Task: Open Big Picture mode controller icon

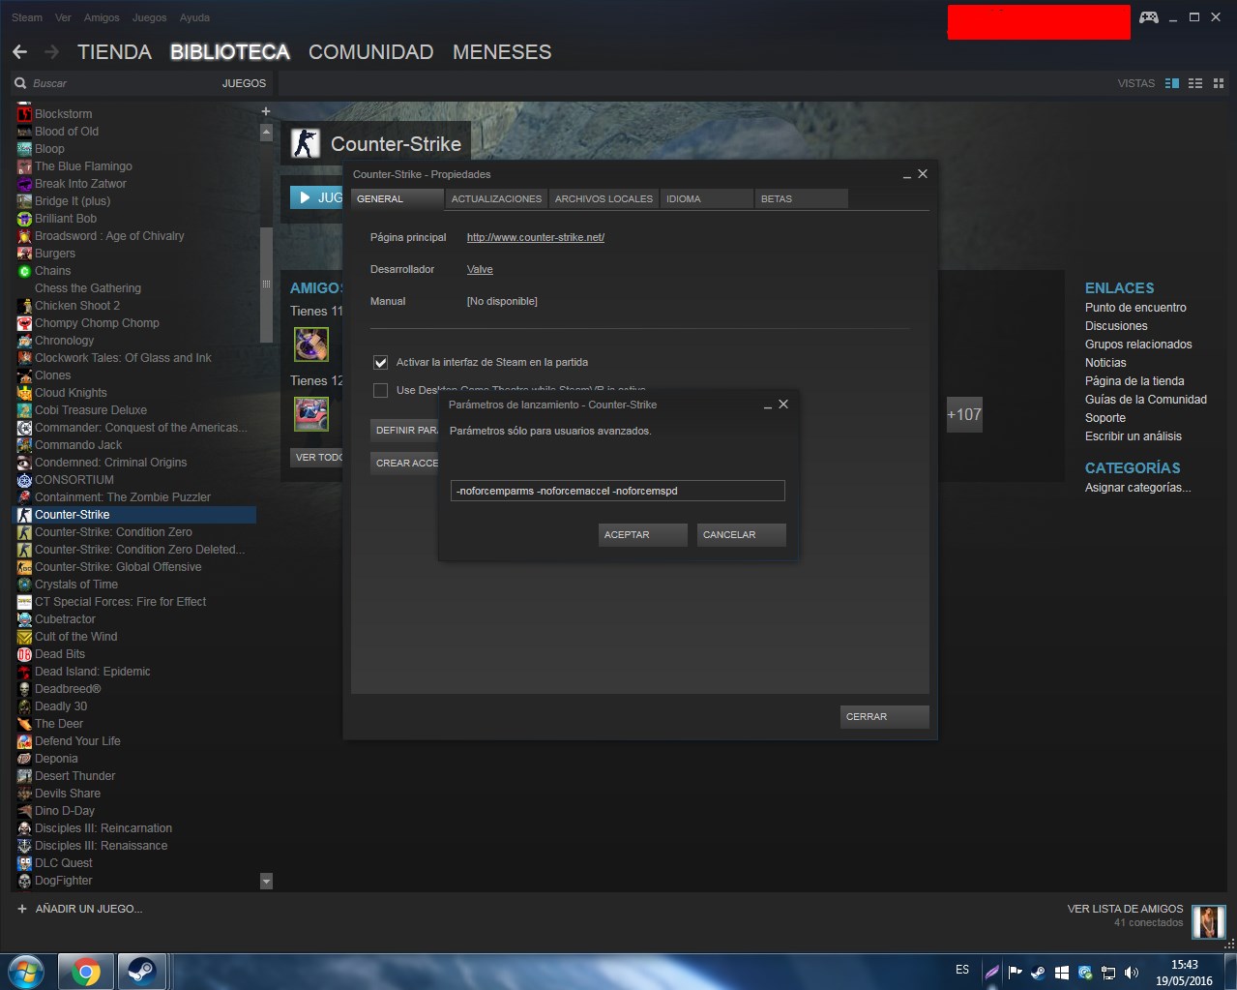Action: point(1149,17)
